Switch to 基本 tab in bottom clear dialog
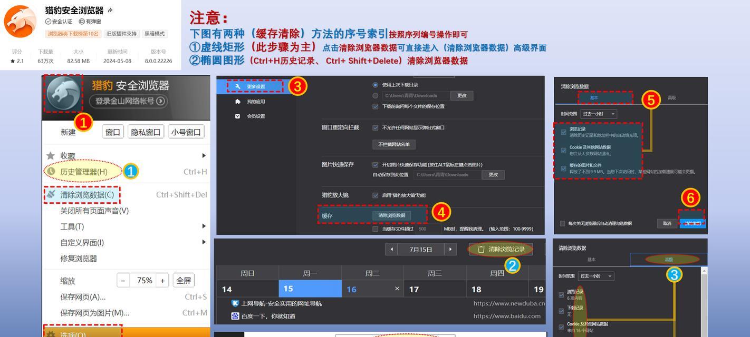Screen dimensions: 750x337 tap(591, 260)
